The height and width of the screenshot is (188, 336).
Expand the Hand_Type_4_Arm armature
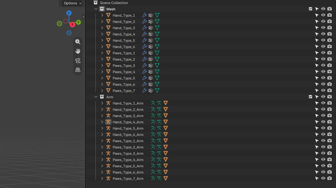pyautogui.click(x=102, y=122)
